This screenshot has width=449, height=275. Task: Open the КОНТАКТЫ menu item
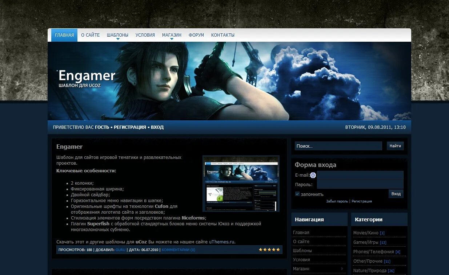click(x=223, y=35)
